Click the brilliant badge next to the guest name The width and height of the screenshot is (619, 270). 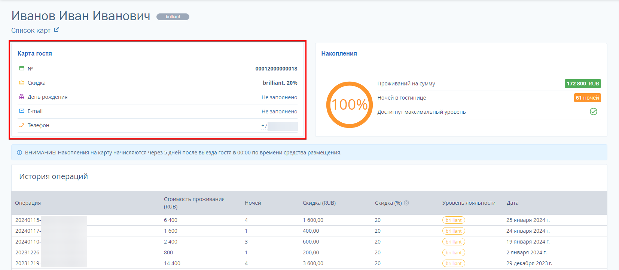173,17
